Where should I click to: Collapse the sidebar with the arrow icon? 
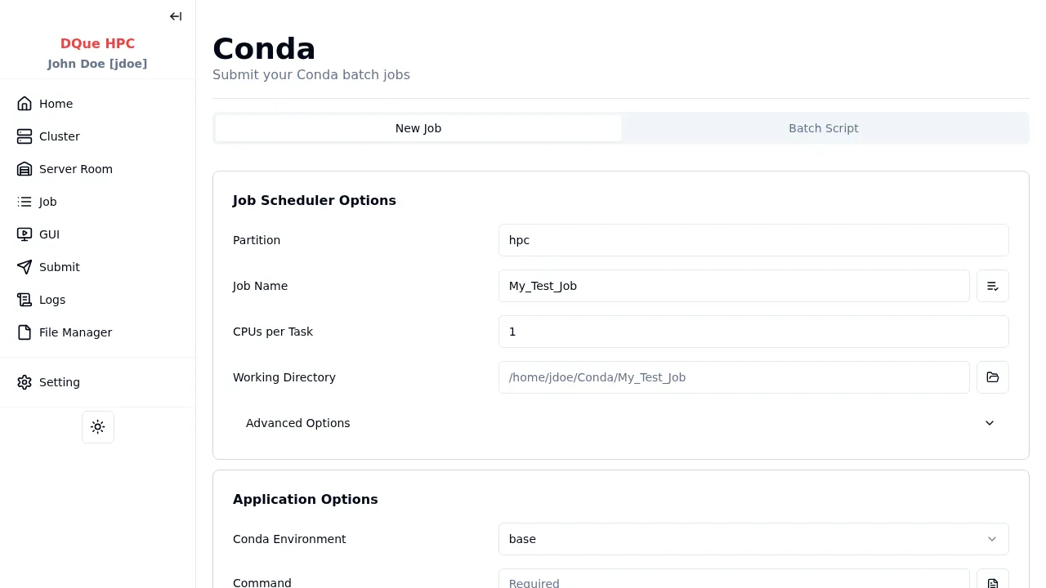176,16
